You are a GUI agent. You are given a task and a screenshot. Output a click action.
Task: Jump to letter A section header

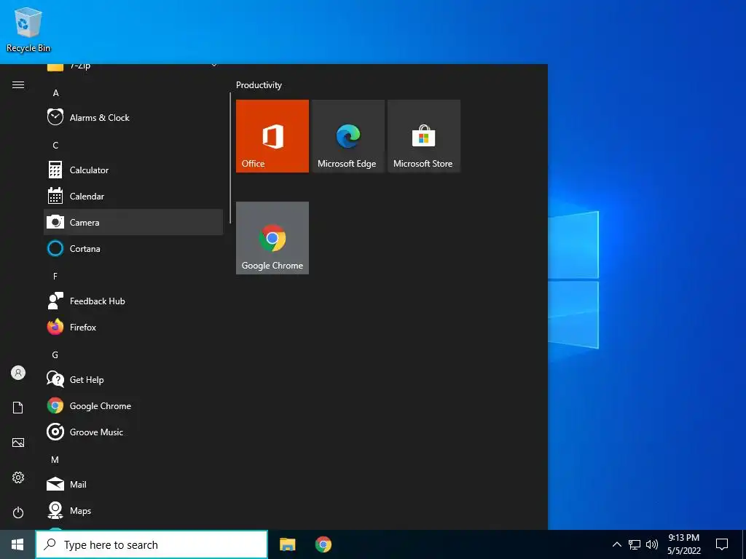coord(55,92)
